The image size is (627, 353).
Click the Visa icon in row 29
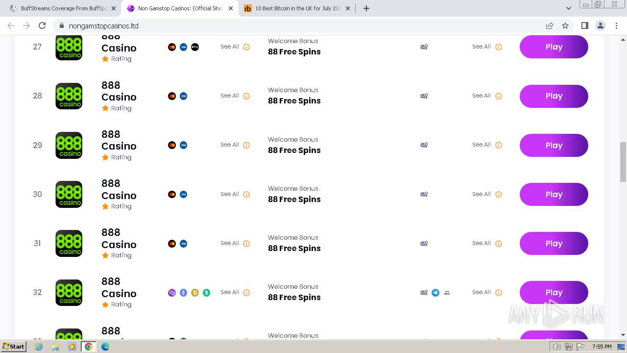click(183, 145)
